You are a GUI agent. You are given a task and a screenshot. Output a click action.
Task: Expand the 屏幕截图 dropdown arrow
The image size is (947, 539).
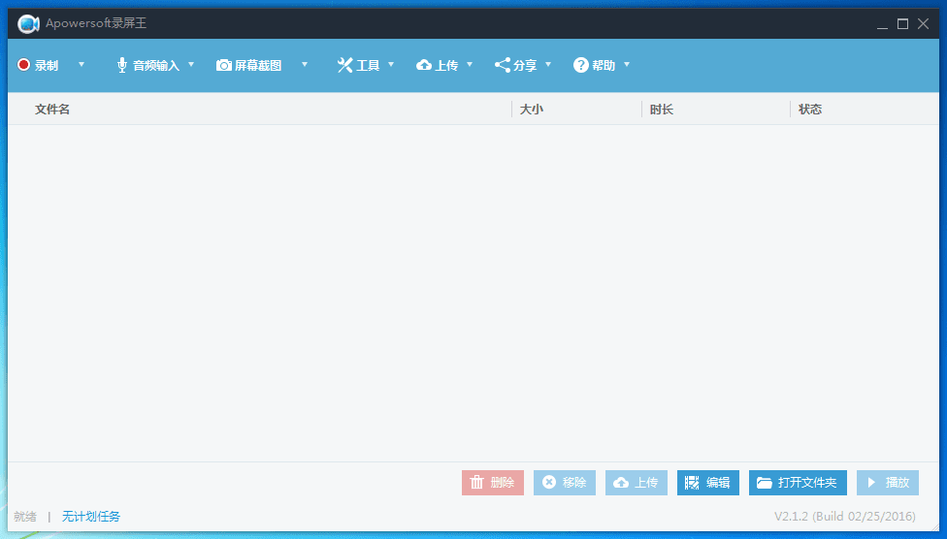click(x=305, y=65)
